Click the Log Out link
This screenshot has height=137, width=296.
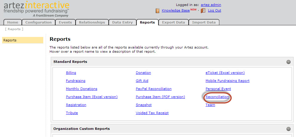click(x=214, y=10)
